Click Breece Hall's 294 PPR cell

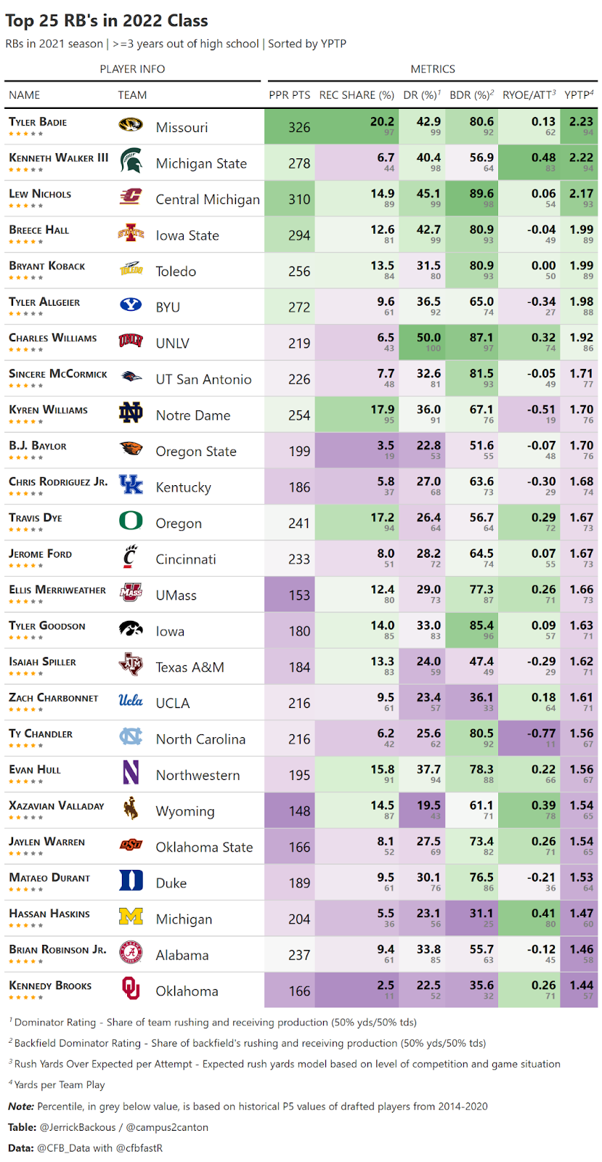(x=299, y=235)
